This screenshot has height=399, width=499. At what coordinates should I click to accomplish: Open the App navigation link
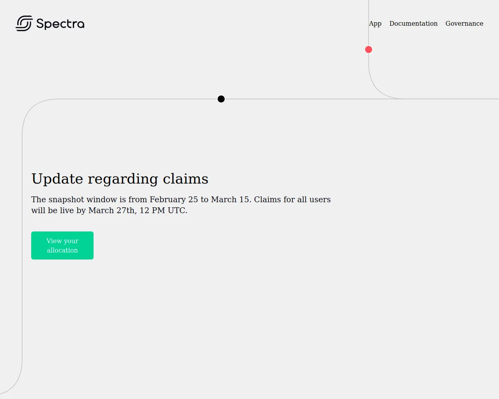pyautogui.click(x=375, y=23)
